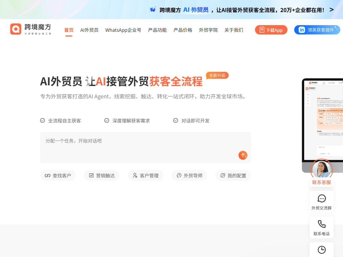
Task: Click the product screenshot monitor image
Action: tap(323, 125)
